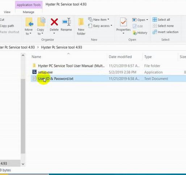186x175 pixels.
Task: Click the Move to folder icon
Action: click(x=29, y=22)
